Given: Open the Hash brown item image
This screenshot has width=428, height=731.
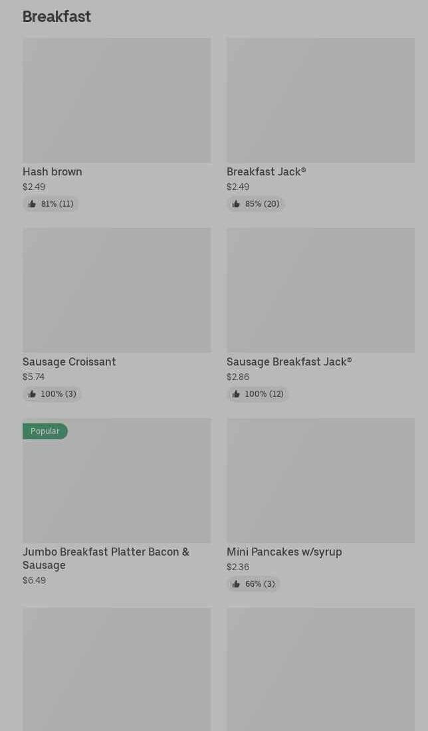Looking at the screenshot, I should tap(116, 100).
